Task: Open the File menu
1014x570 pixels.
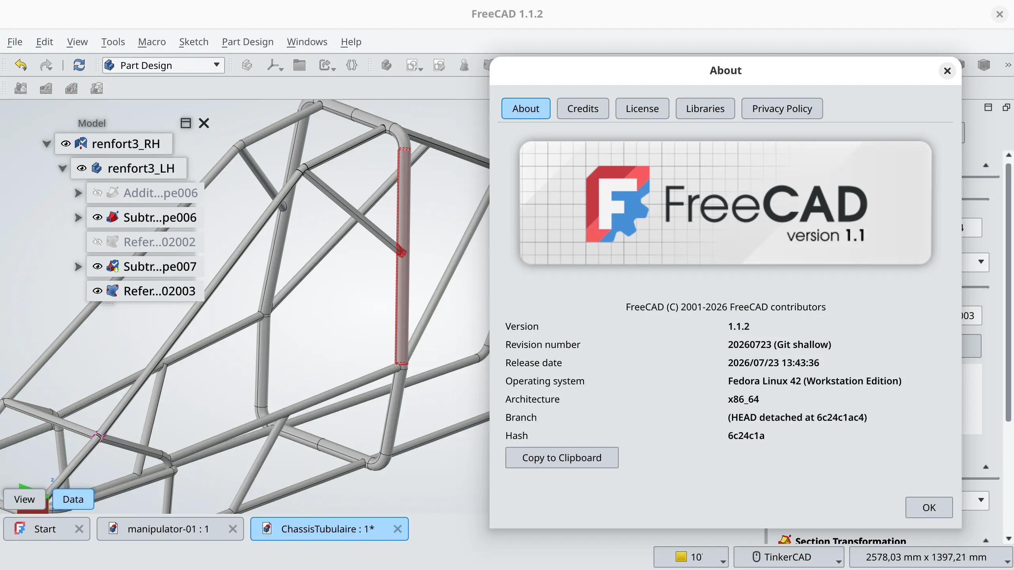Action: 15,42
